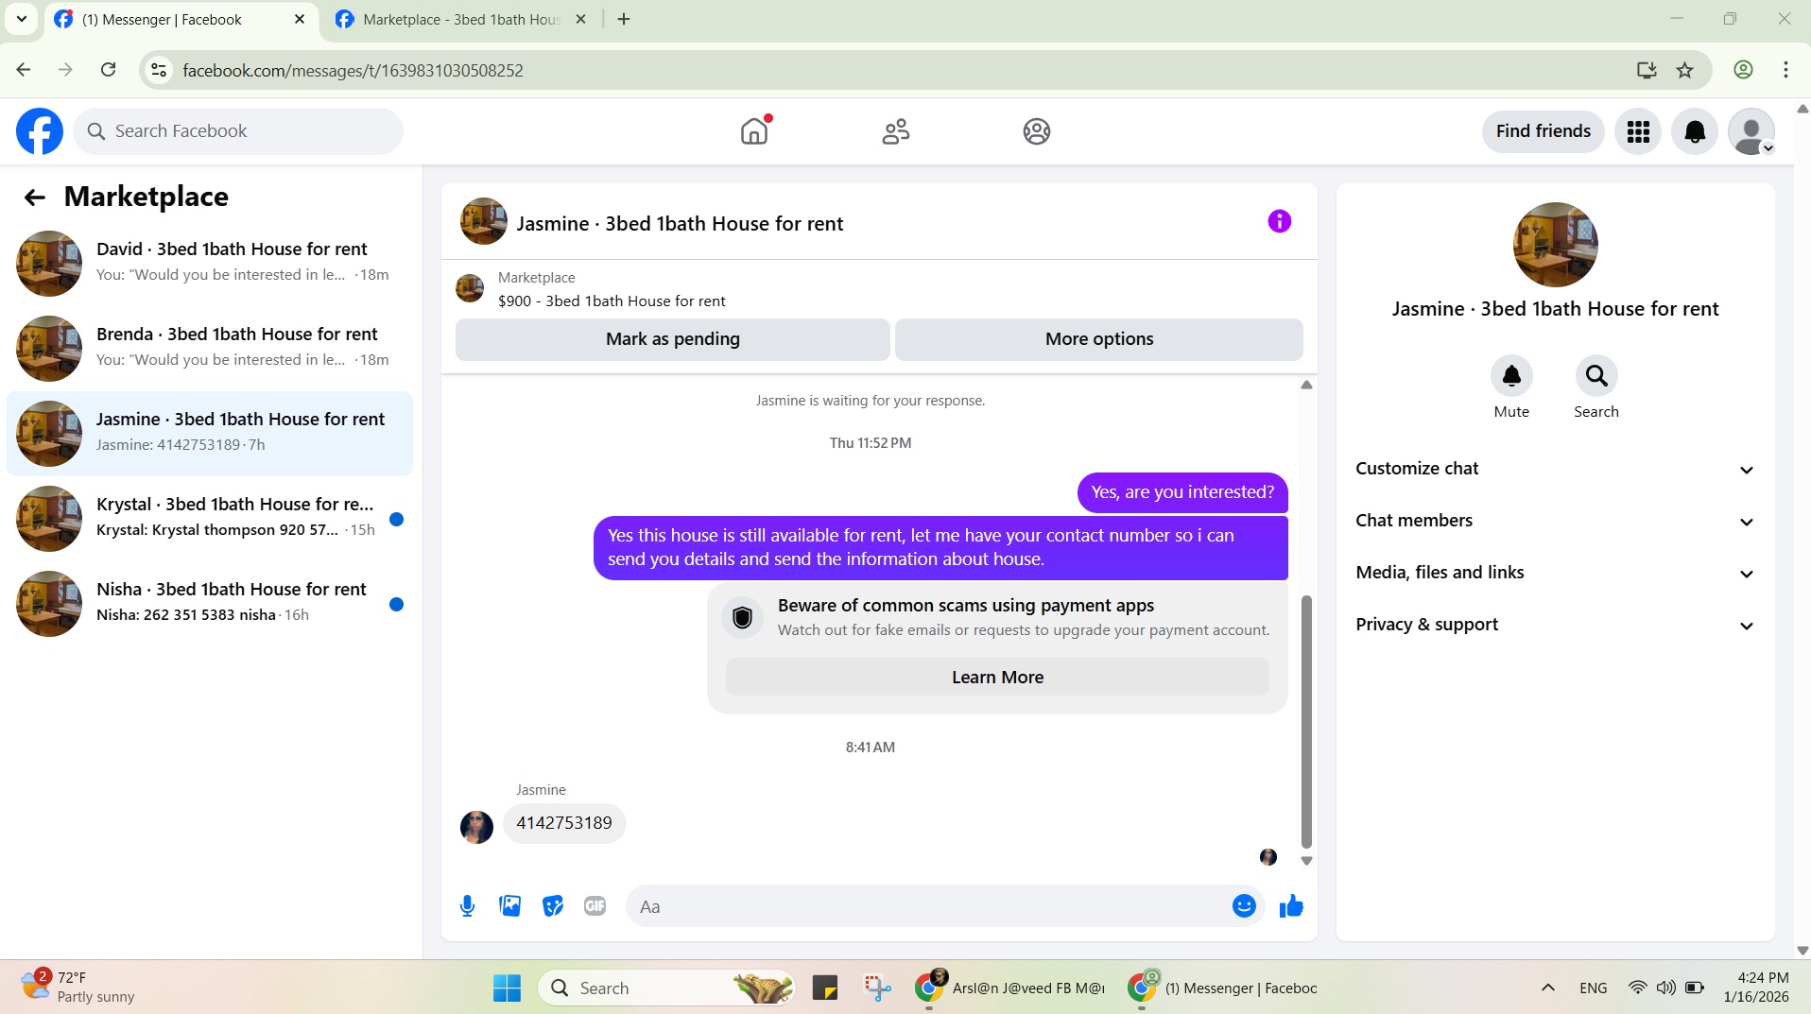
Task: Switch to the Marketplace 3bed 1bath tab
Action: 461,20
